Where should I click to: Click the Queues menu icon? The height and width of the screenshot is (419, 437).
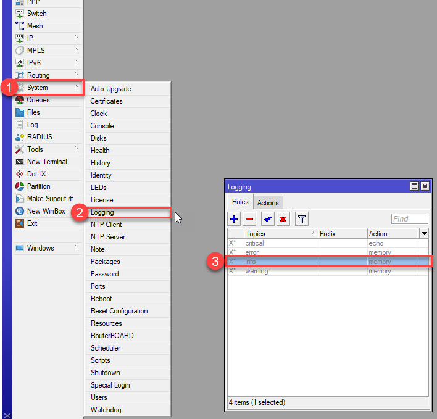tap(20, 100)
